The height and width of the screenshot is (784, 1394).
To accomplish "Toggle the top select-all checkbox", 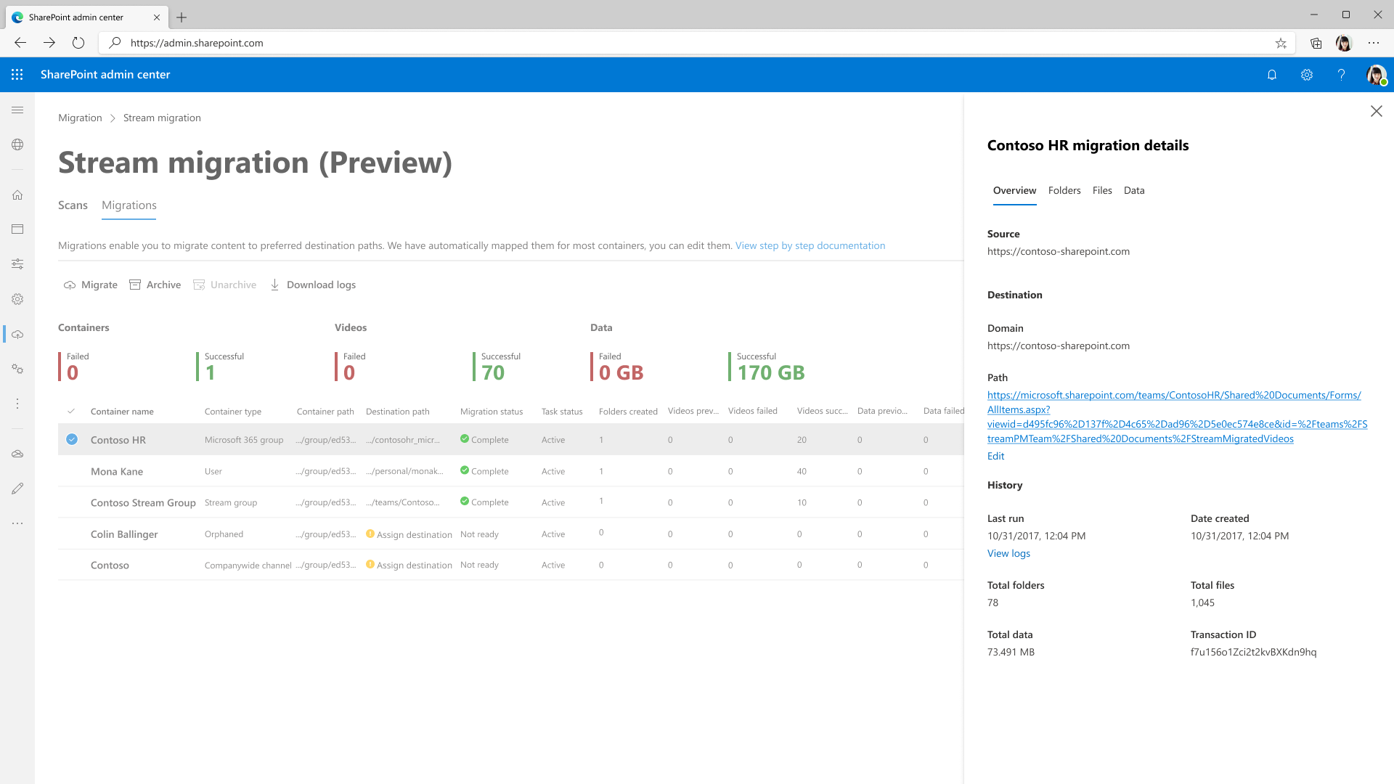I will tap(72, 411).
